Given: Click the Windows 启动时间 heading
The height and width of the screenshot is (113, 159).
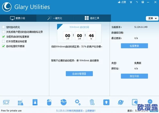Looking at the screenshot, I should 79,27.
